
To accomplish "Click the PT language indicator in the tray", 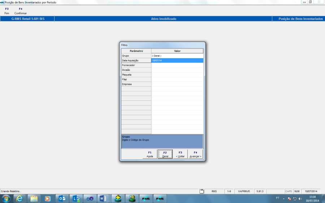I will (x=278, y=198).
